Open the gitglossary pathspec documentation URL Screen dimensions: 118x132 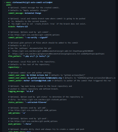pos(59,54)
